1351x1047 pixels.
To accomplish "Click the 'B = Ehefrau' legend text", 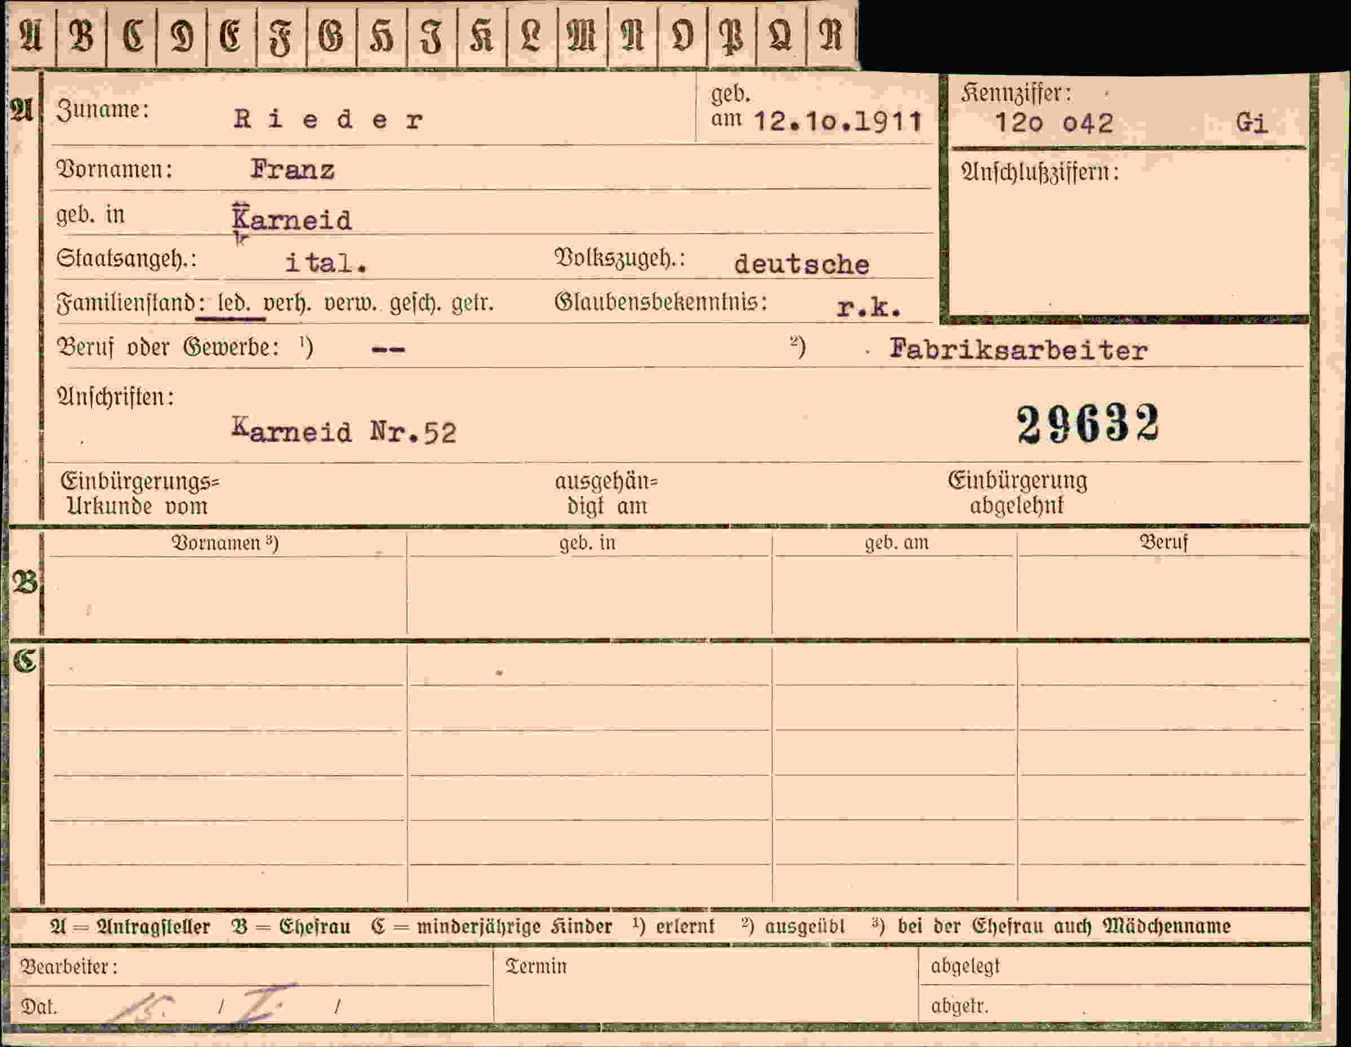I will (292, 926).
